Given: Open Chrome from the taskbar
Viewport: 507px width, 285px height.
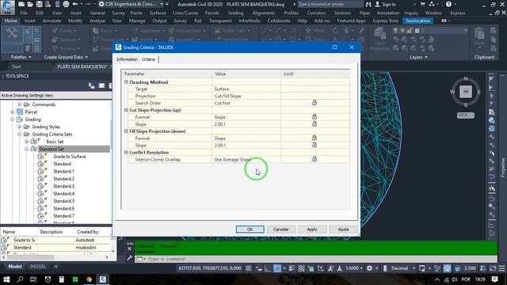Looking at the screenshot, I should (x=89, y=279).
